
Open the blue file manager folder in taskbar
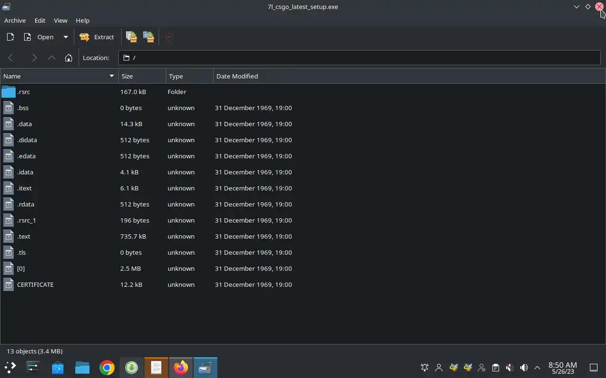click(x=82, y=367)
